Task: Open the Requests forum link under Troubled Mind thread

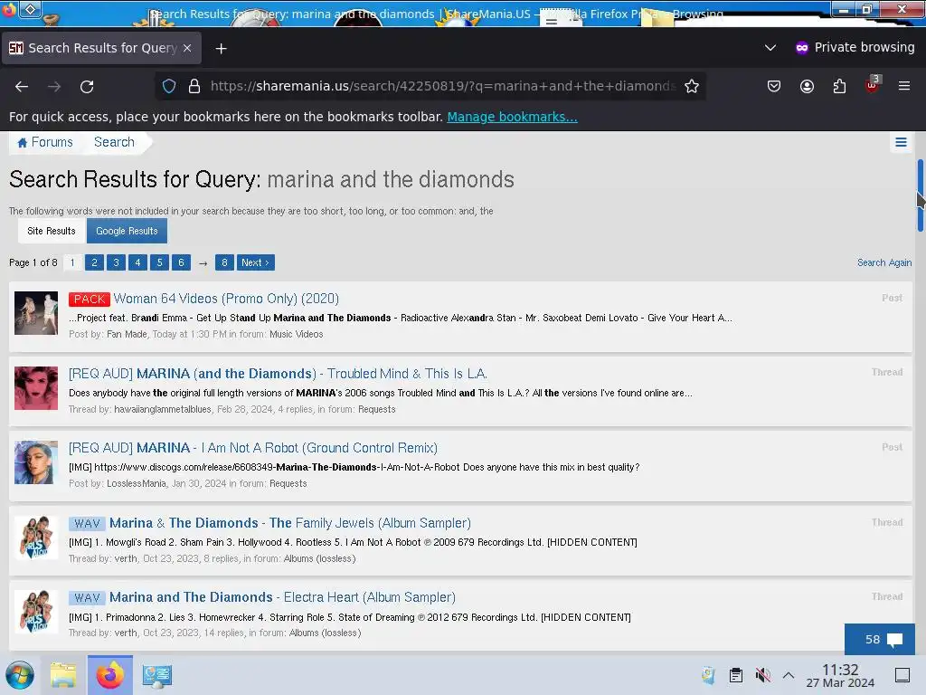Action: [377, 410]
